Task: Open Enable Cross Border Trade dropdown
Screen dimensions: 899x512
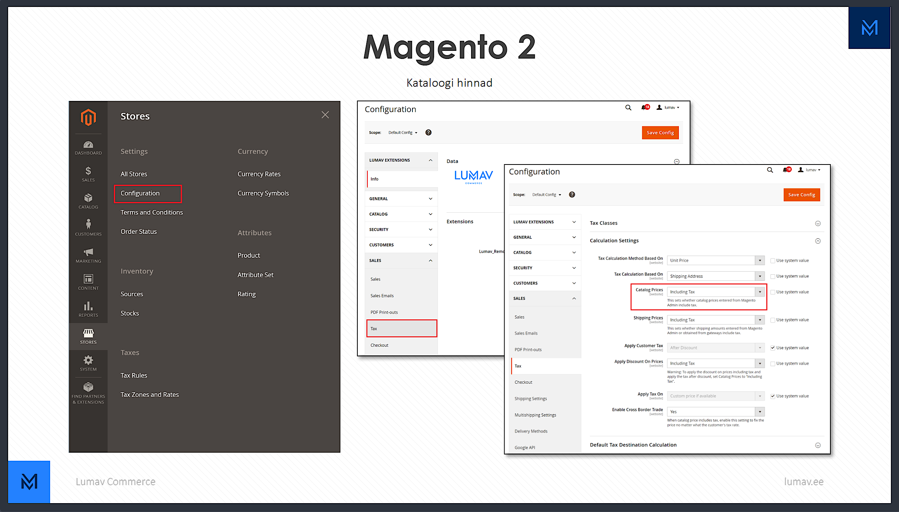Action: tap(715, 412)
